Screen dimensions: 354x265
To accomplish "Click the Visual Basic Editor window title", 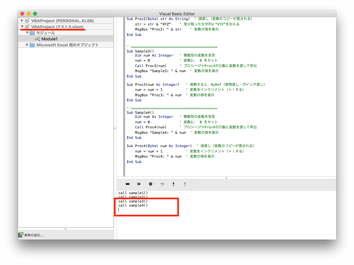I will [x=177, y=14].
